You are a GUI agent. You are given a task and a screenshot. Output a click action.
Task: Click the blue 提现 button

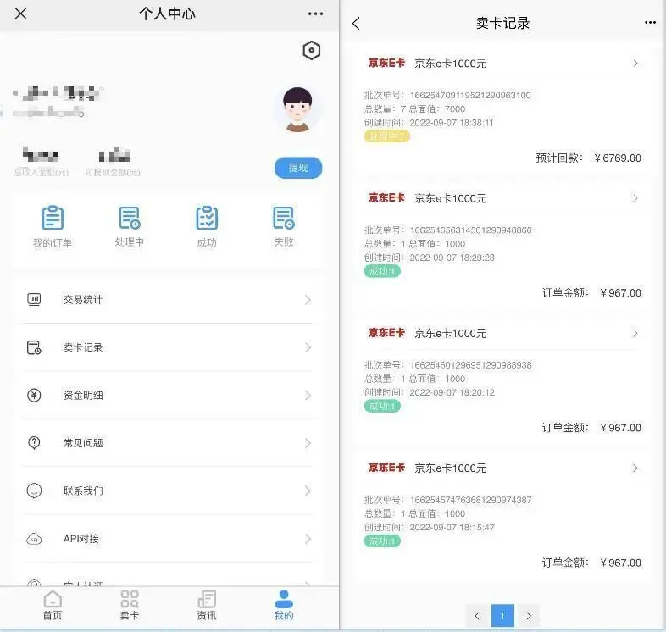pyautogui.click(x=298, y=168)
